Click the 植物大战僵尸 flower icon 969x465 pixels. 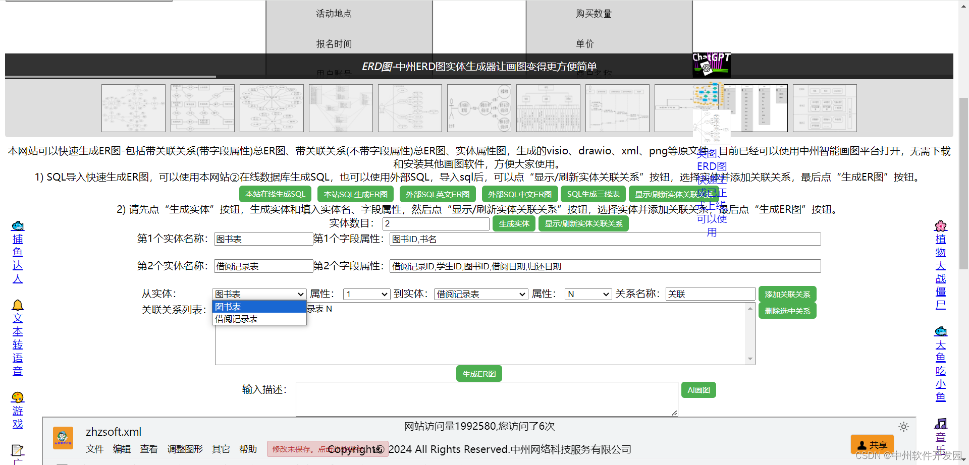941,225
